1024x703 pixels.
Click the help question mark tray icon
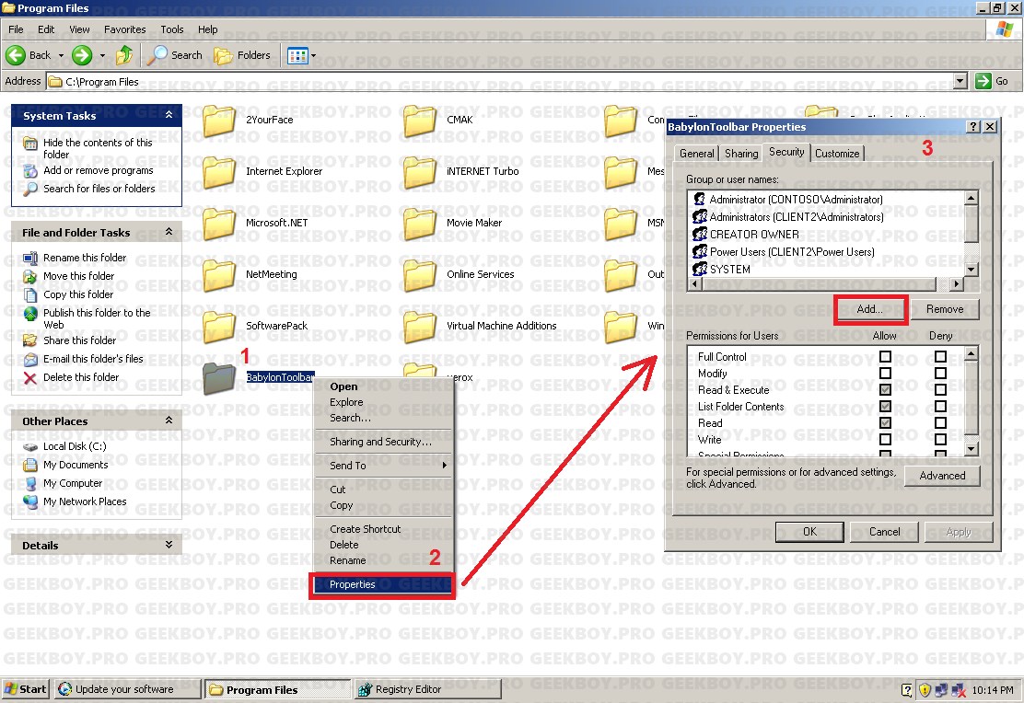click(907, 690)
